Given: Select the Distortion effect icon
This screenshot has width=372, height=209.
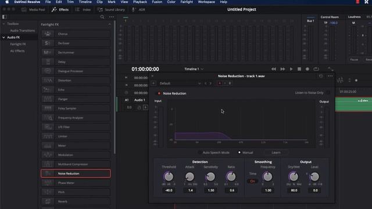Looking at the screenshot, I should point(48,80).
